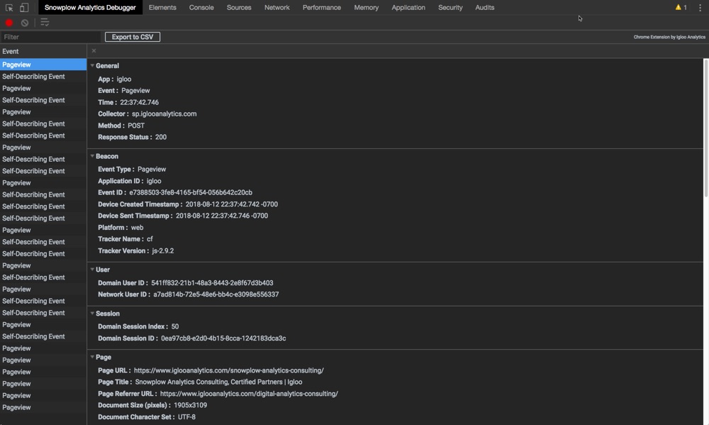Switch to the Elements tab
Screen dimensions: 709x425
[162, 7]
